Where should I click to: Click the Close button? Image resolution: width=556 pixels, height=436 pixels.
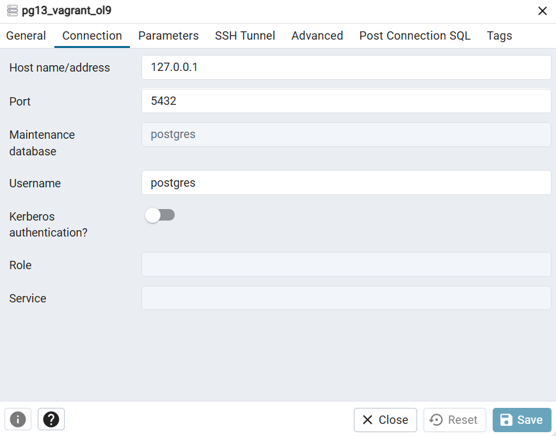(385, 420)
